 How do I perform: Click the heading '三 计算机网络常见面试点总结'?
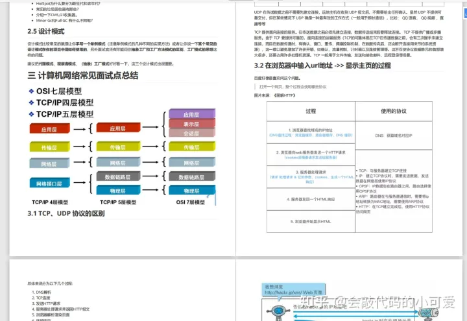coord(83,76)
